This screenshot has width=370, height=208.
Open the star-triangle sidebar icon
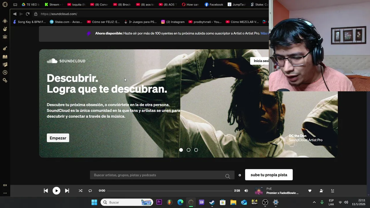[x=5, y=37]
